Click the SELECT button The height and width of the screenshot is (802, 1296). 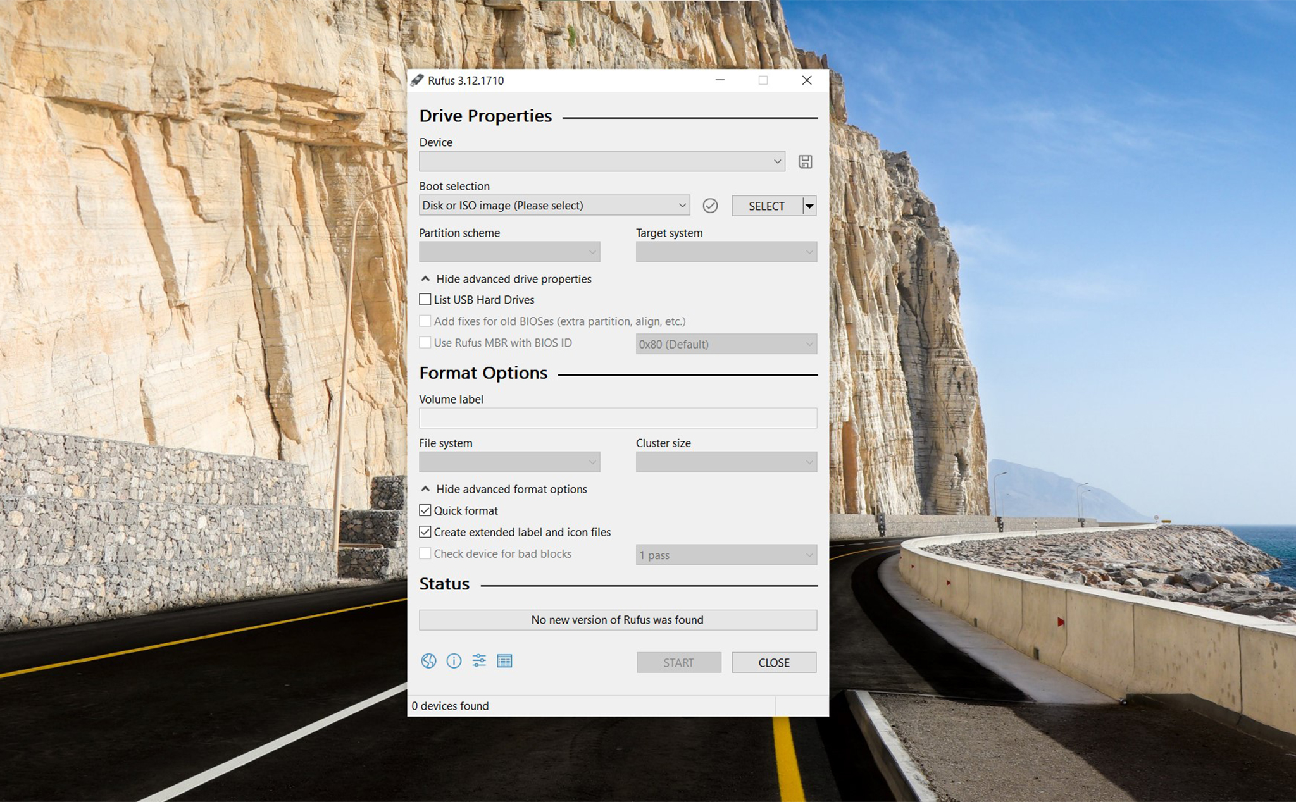click(x=767, y=206)
